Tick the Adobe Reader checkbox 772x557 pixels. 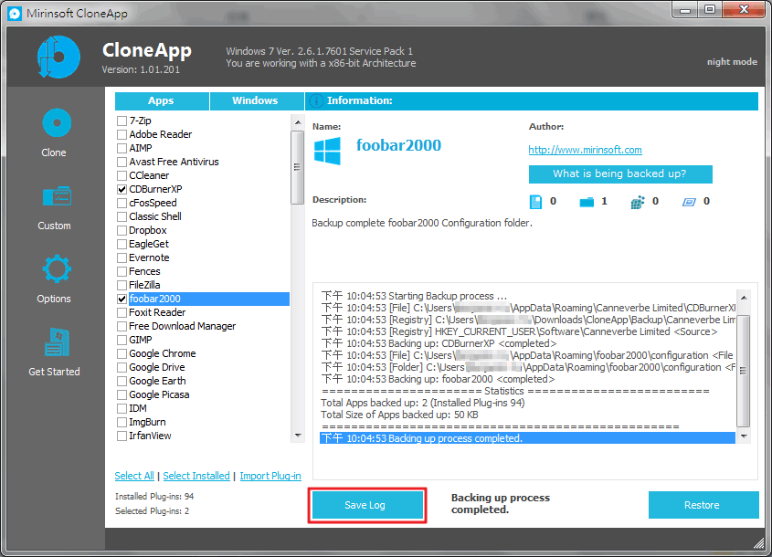122,135
